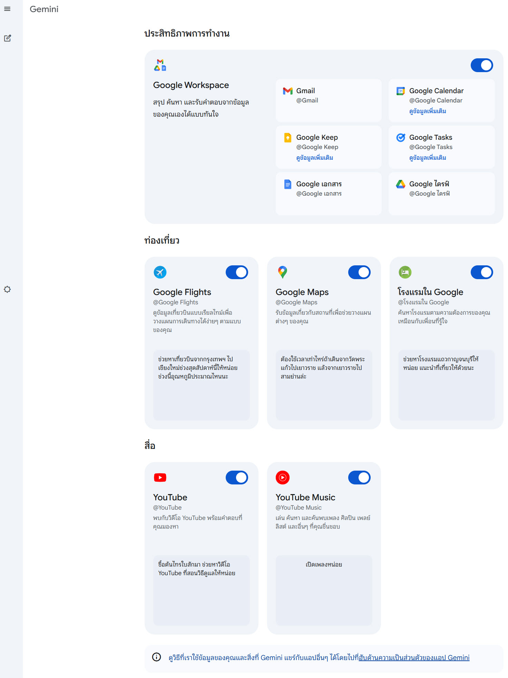The width and height of the screenshot is (508, 678).
Task: Click the @Gmail handle text
Action: point(307,100)
